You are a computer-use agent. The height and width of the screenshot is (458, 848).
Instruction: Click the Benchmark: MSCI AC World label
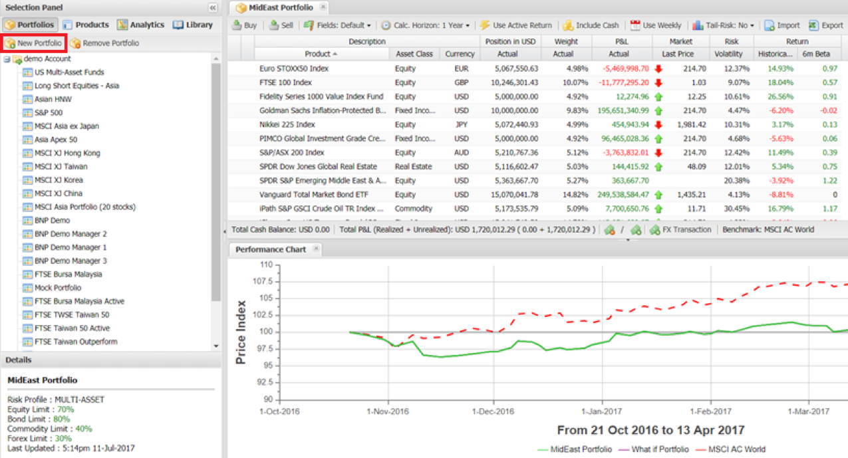[x=768, y=229]
